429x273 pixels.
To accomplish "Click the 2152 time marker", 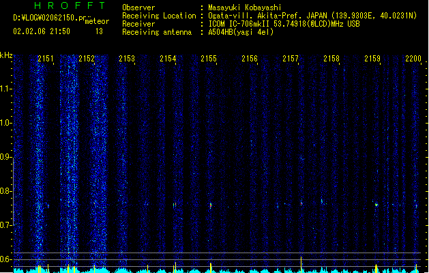I will 87,59.
